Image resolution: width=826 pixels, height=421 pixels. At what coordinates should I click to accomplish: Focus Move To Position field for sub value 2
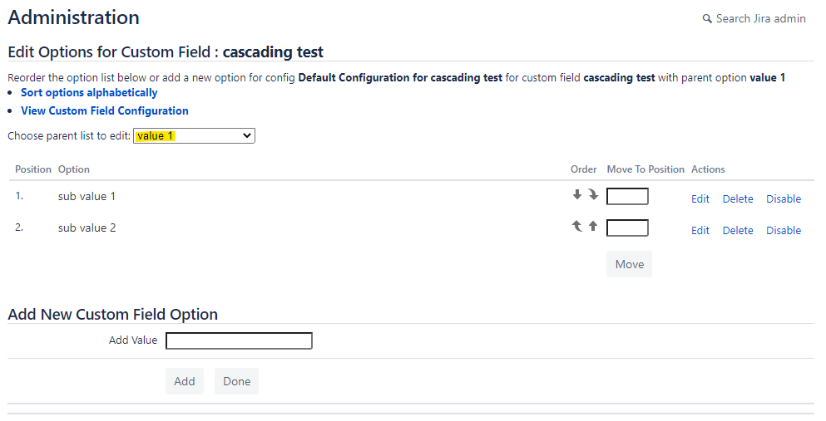click(627, 228)
